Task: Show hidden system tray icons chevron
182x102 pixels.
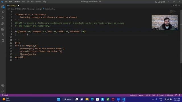Action: 153,99
